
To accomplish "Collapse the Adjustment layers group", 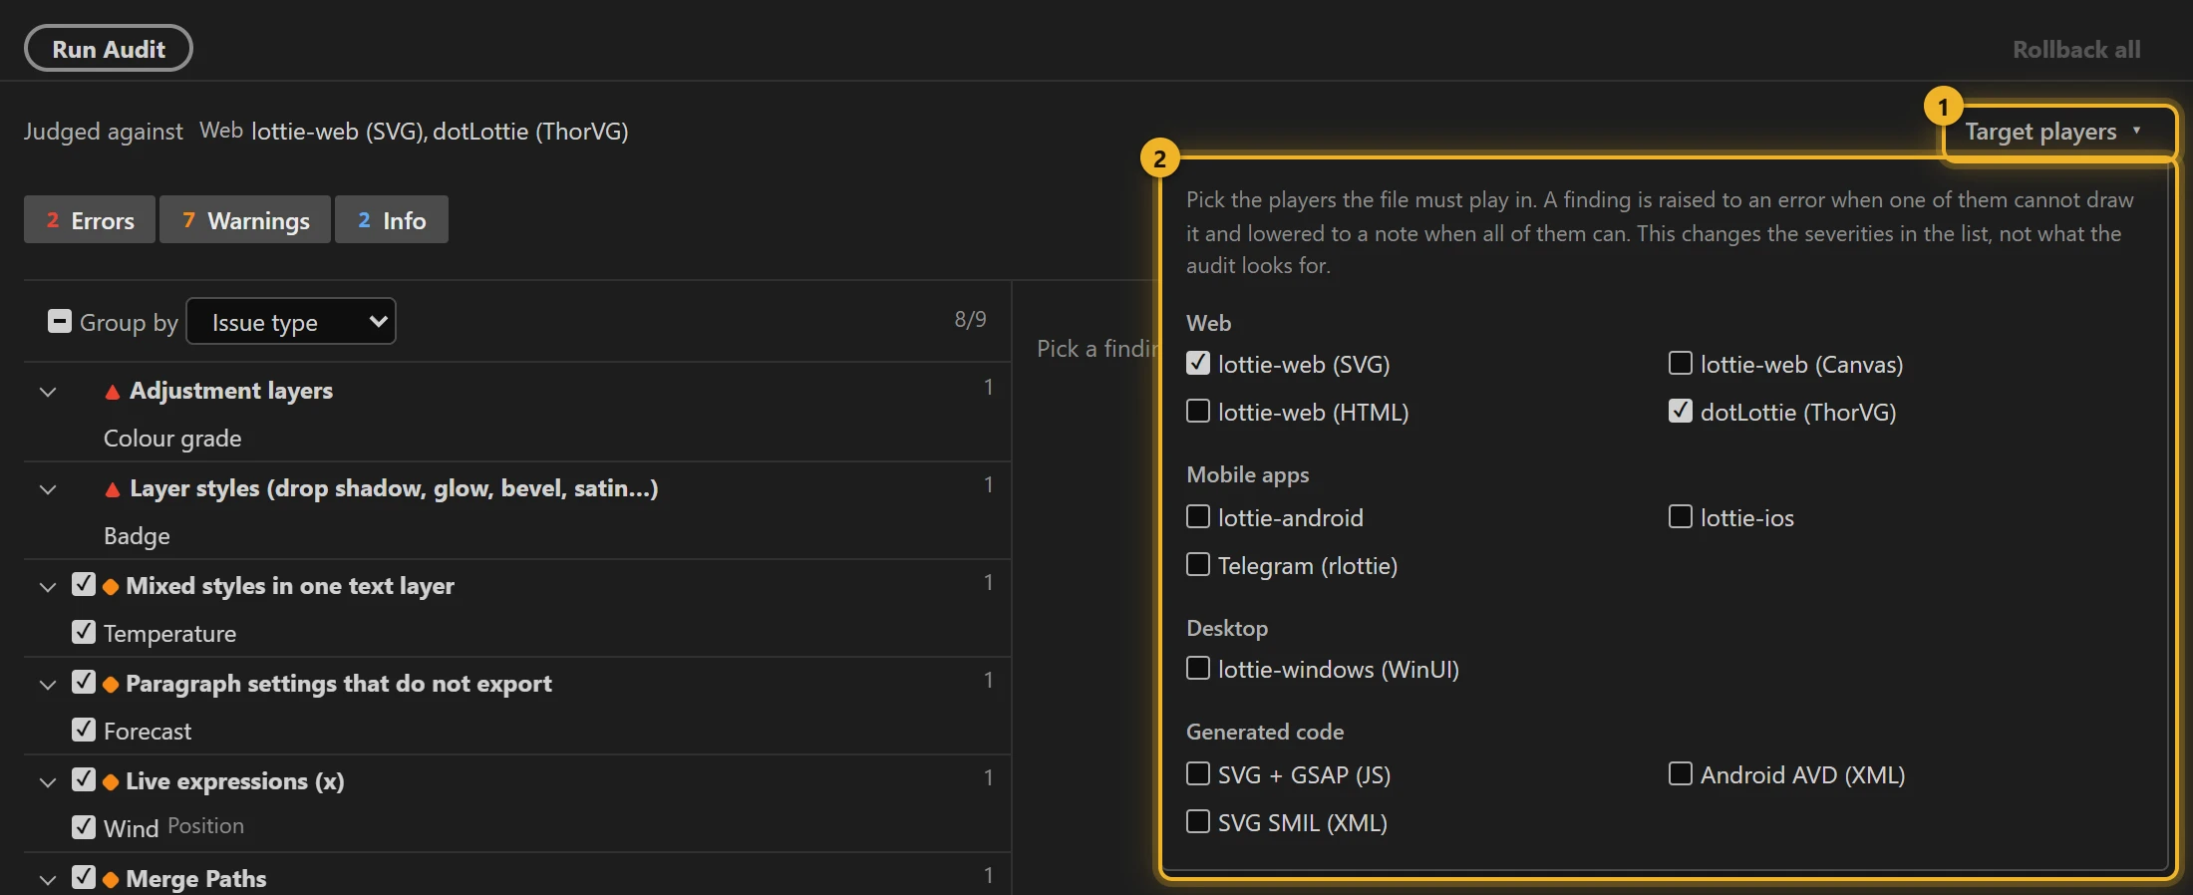I will (x=48, y=392).
